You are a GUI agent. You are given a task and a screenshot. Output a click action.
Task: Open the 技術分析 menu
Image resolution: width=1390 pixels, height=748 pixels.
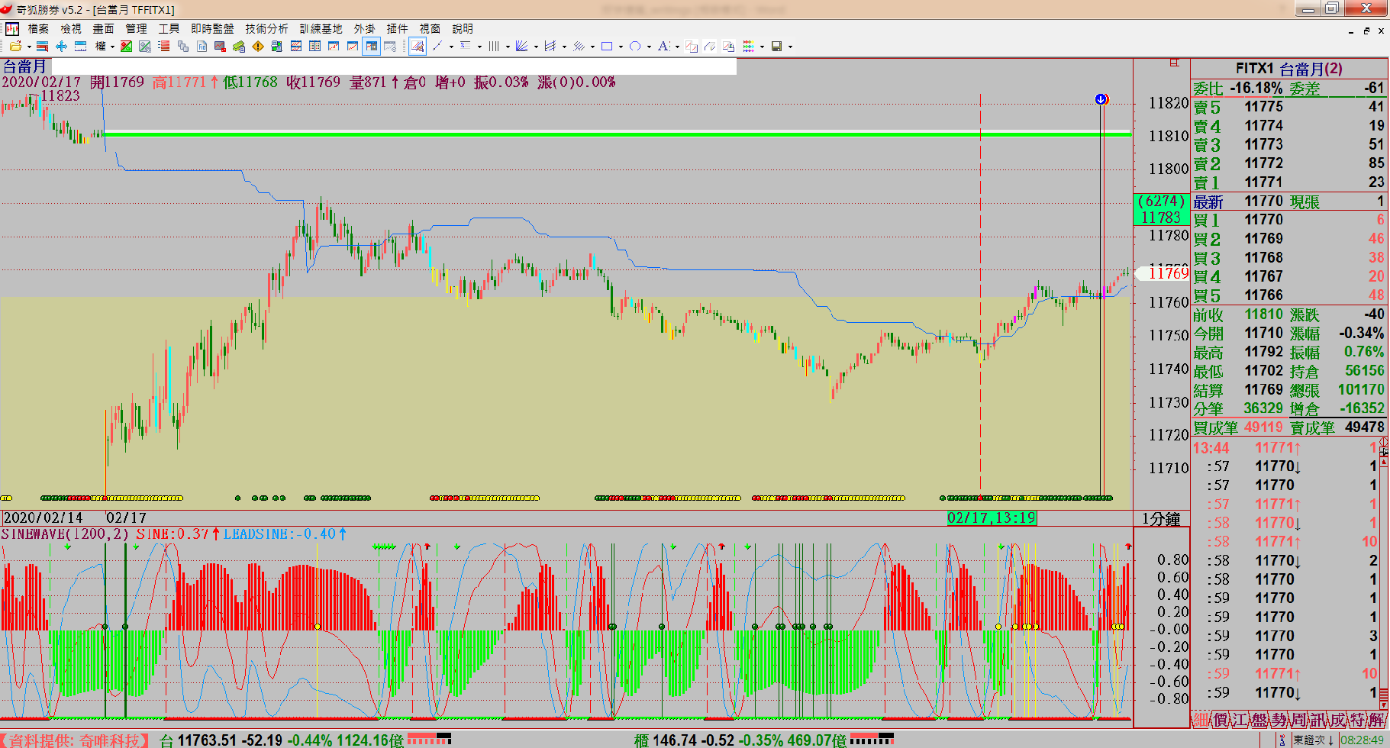click(x=266, y=28)
